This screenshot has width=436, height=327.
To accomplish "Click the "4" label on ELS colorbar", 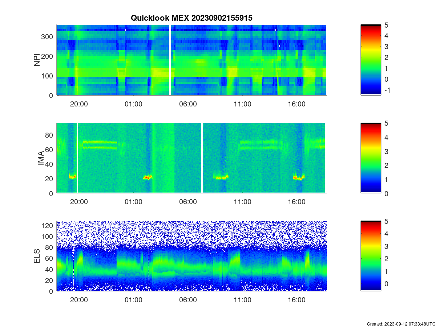I will (x=386, y=234).
